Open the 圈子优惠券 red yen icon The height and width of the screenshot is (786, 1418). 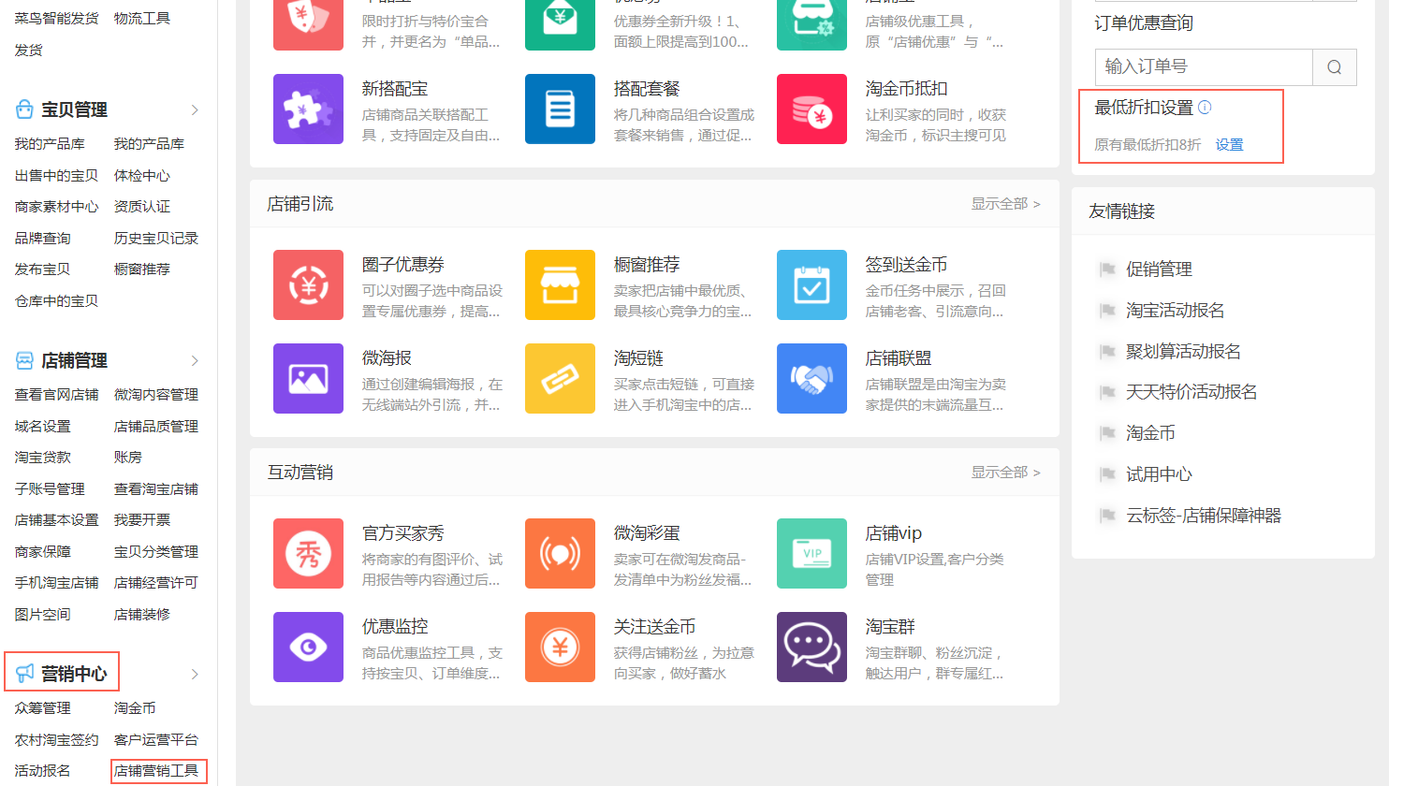[308, 285]
